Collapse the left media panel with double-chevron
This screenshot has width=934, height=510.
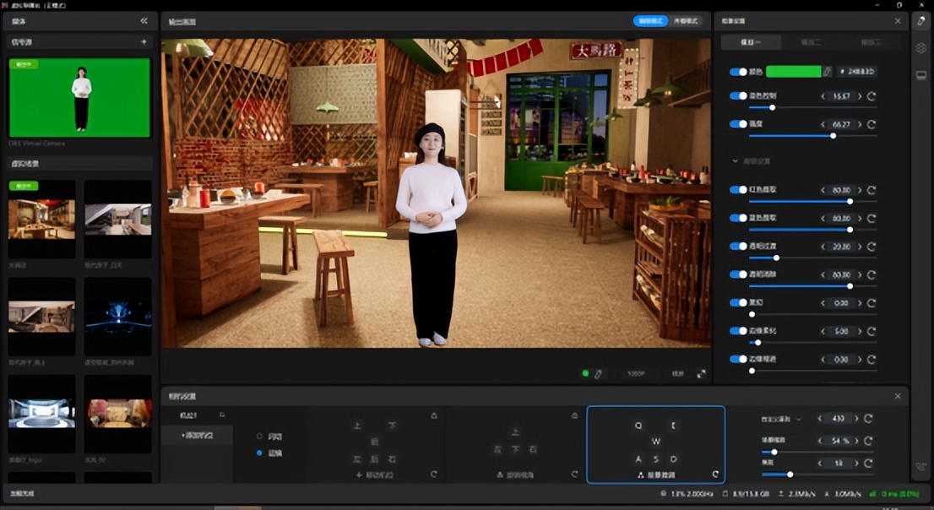(x=144, y=21)
